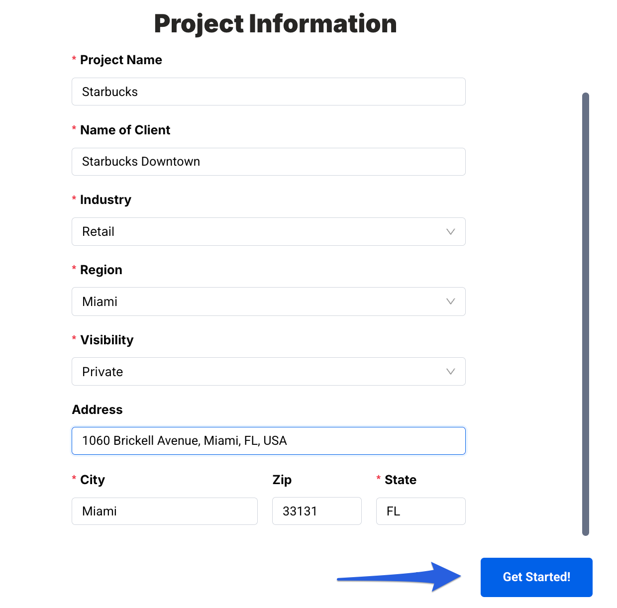The height and width of the screenshot is (608, 617).
Task: Click the Visibility field label
Action: [x=107, y=340]
